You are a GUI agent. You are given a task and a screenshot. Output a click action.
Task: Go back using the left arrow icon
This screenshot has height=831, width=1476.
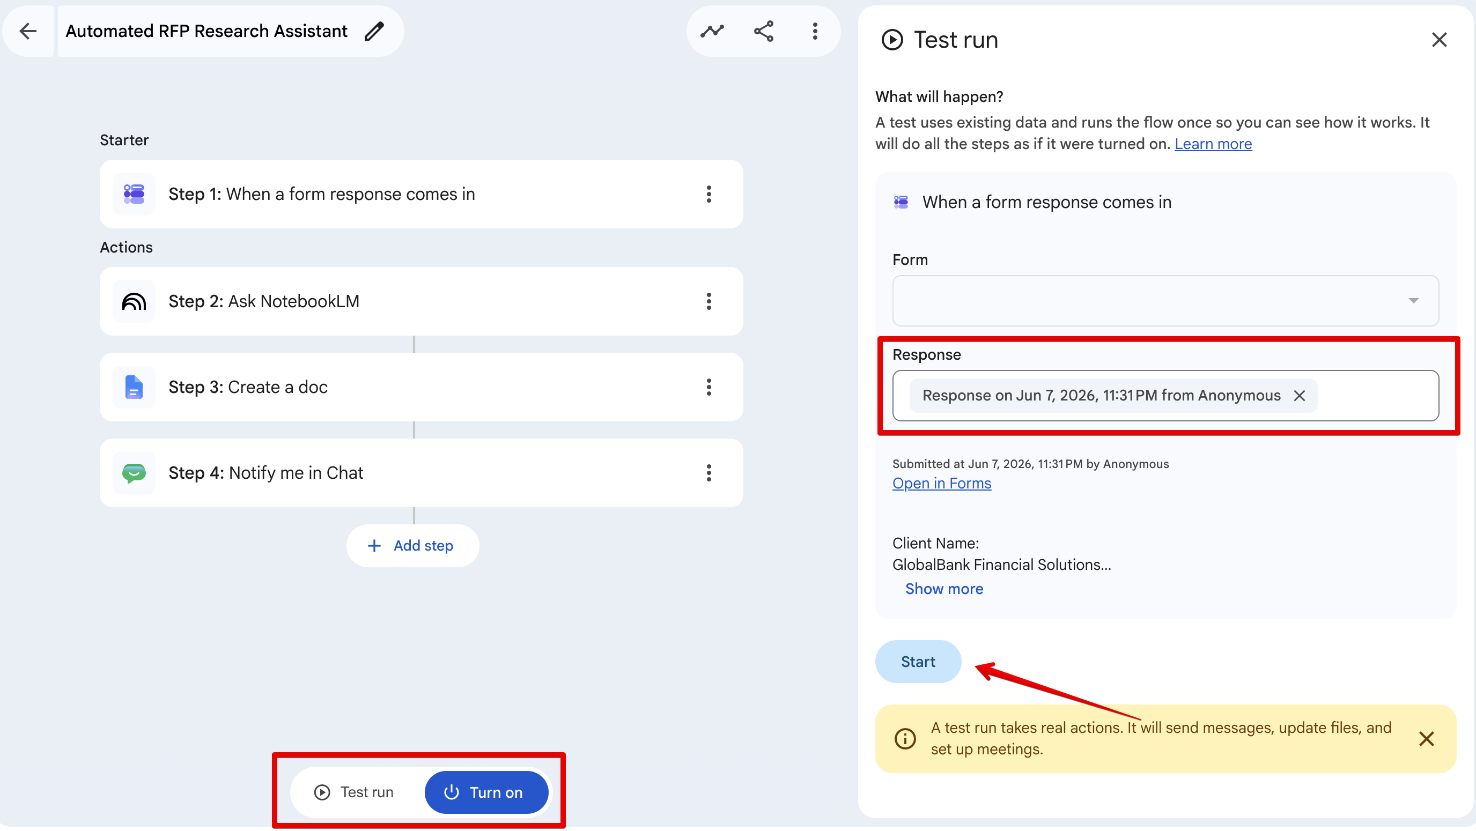pyautogui.click(x=28, y=31)
